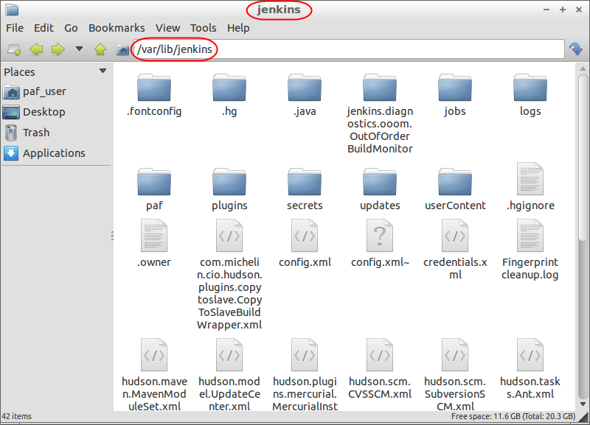Minimize the jenkins window
This screenshot has width=590, height=425.
(x=546, y=10)
